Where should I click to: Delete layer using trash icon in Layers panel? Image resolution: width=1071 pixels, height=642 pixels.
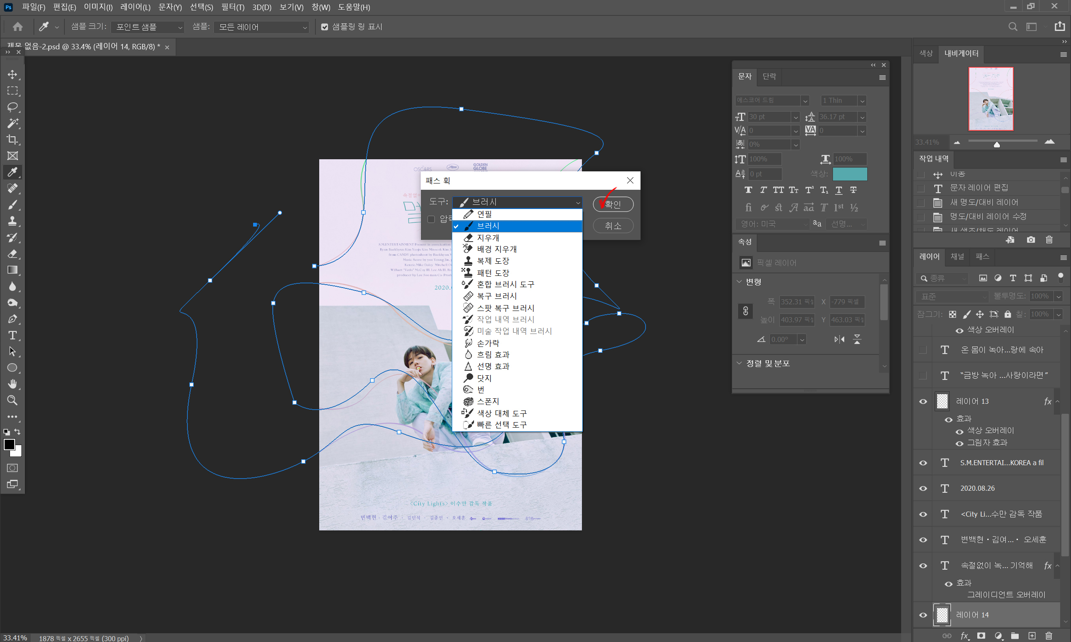[x=1048, y=635]
